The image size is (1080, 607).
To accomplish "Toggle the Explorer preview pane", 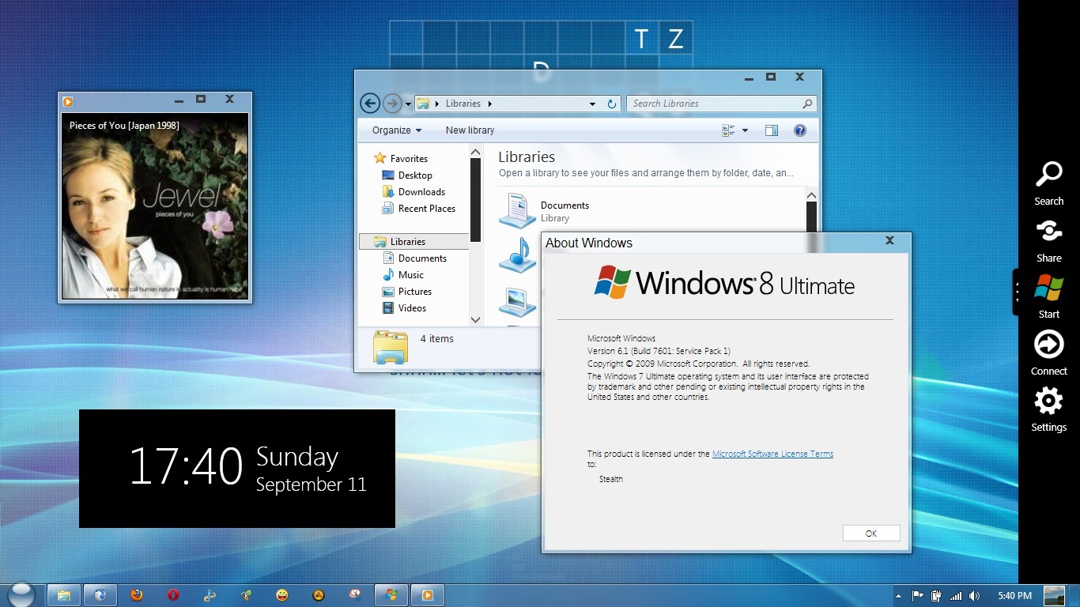I will point(772,130).
